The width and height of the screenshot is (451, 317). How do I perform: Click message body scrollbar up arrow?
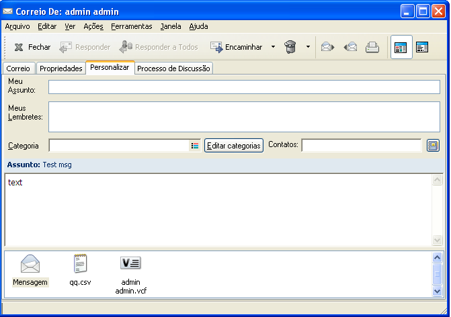click(437, 180)
